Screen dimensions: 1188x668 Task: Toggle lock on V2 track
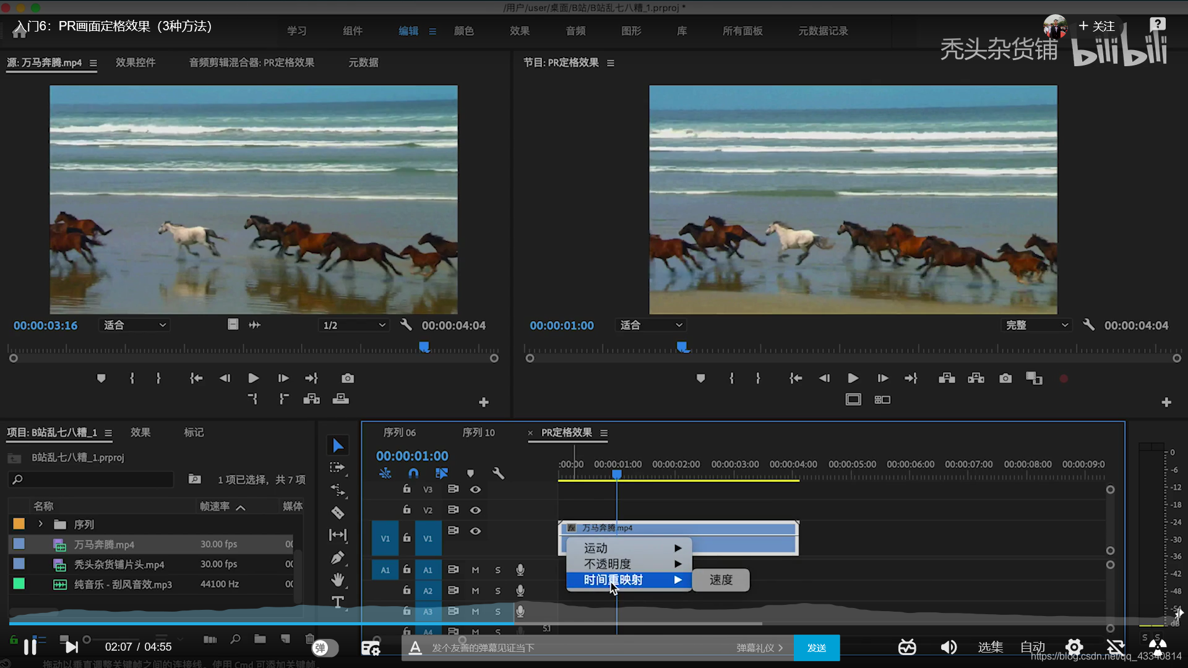pos(407,510)
